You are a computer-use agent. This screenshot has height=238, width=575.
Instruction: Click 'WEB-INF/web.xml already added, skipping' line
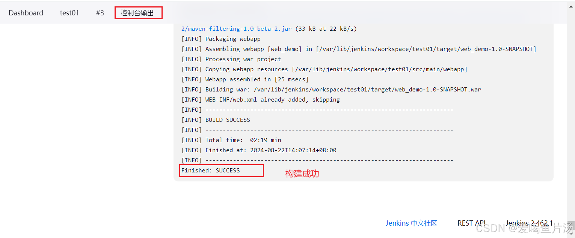[x=260, y=99]
